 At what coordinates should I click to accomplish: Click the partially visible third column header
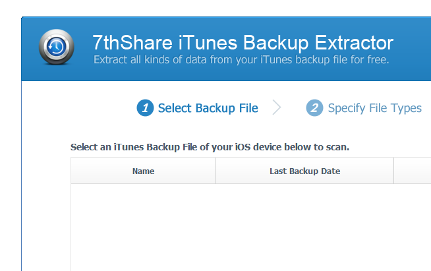click(413, 171)
